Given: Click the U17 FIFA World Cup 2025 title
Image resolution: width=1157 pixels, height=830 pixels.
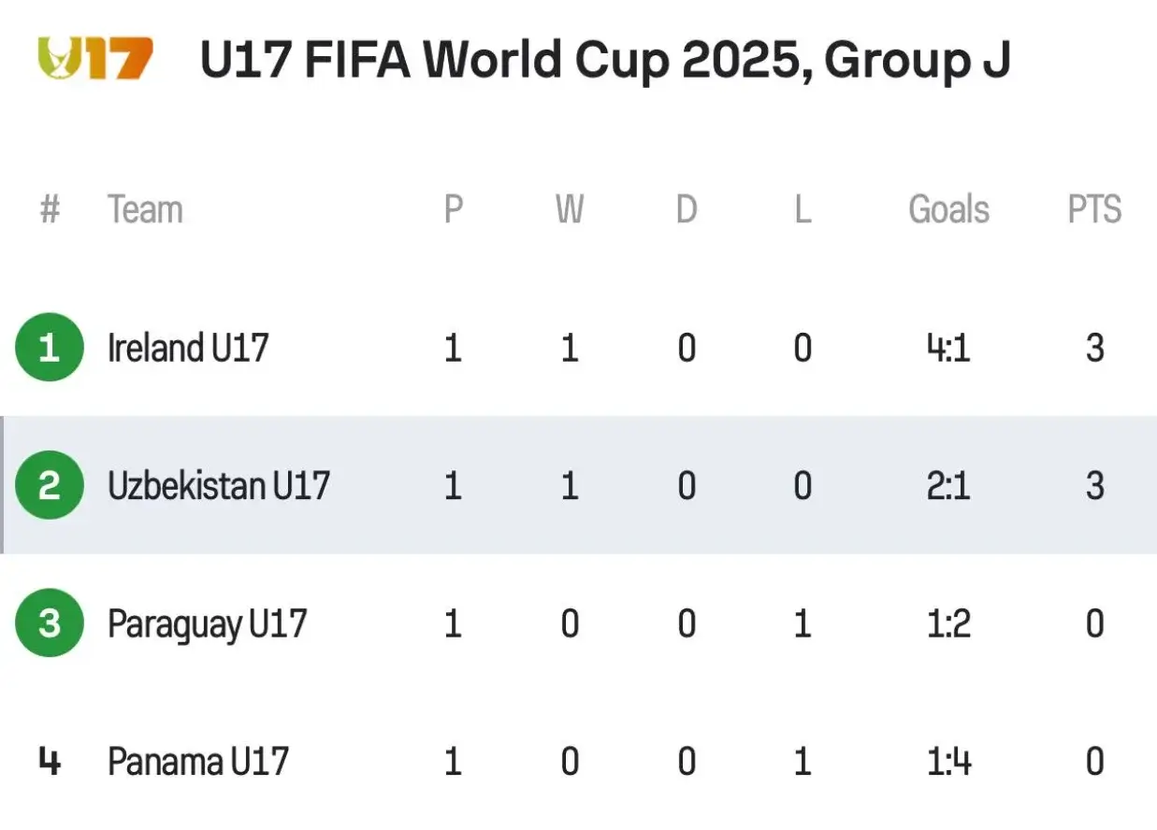Looking at the screenshot, I should 604,61.
